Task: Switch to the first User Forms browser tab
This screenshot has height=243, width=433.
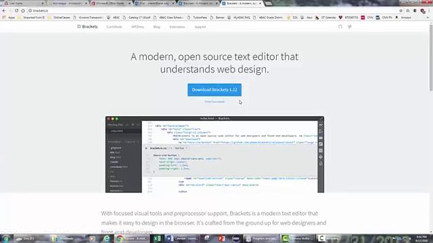Action: (24, 3)
